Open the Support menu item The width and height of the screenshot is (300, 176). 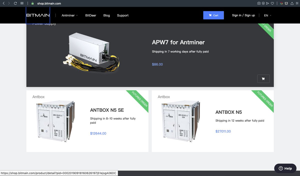[x=123, y=15]
